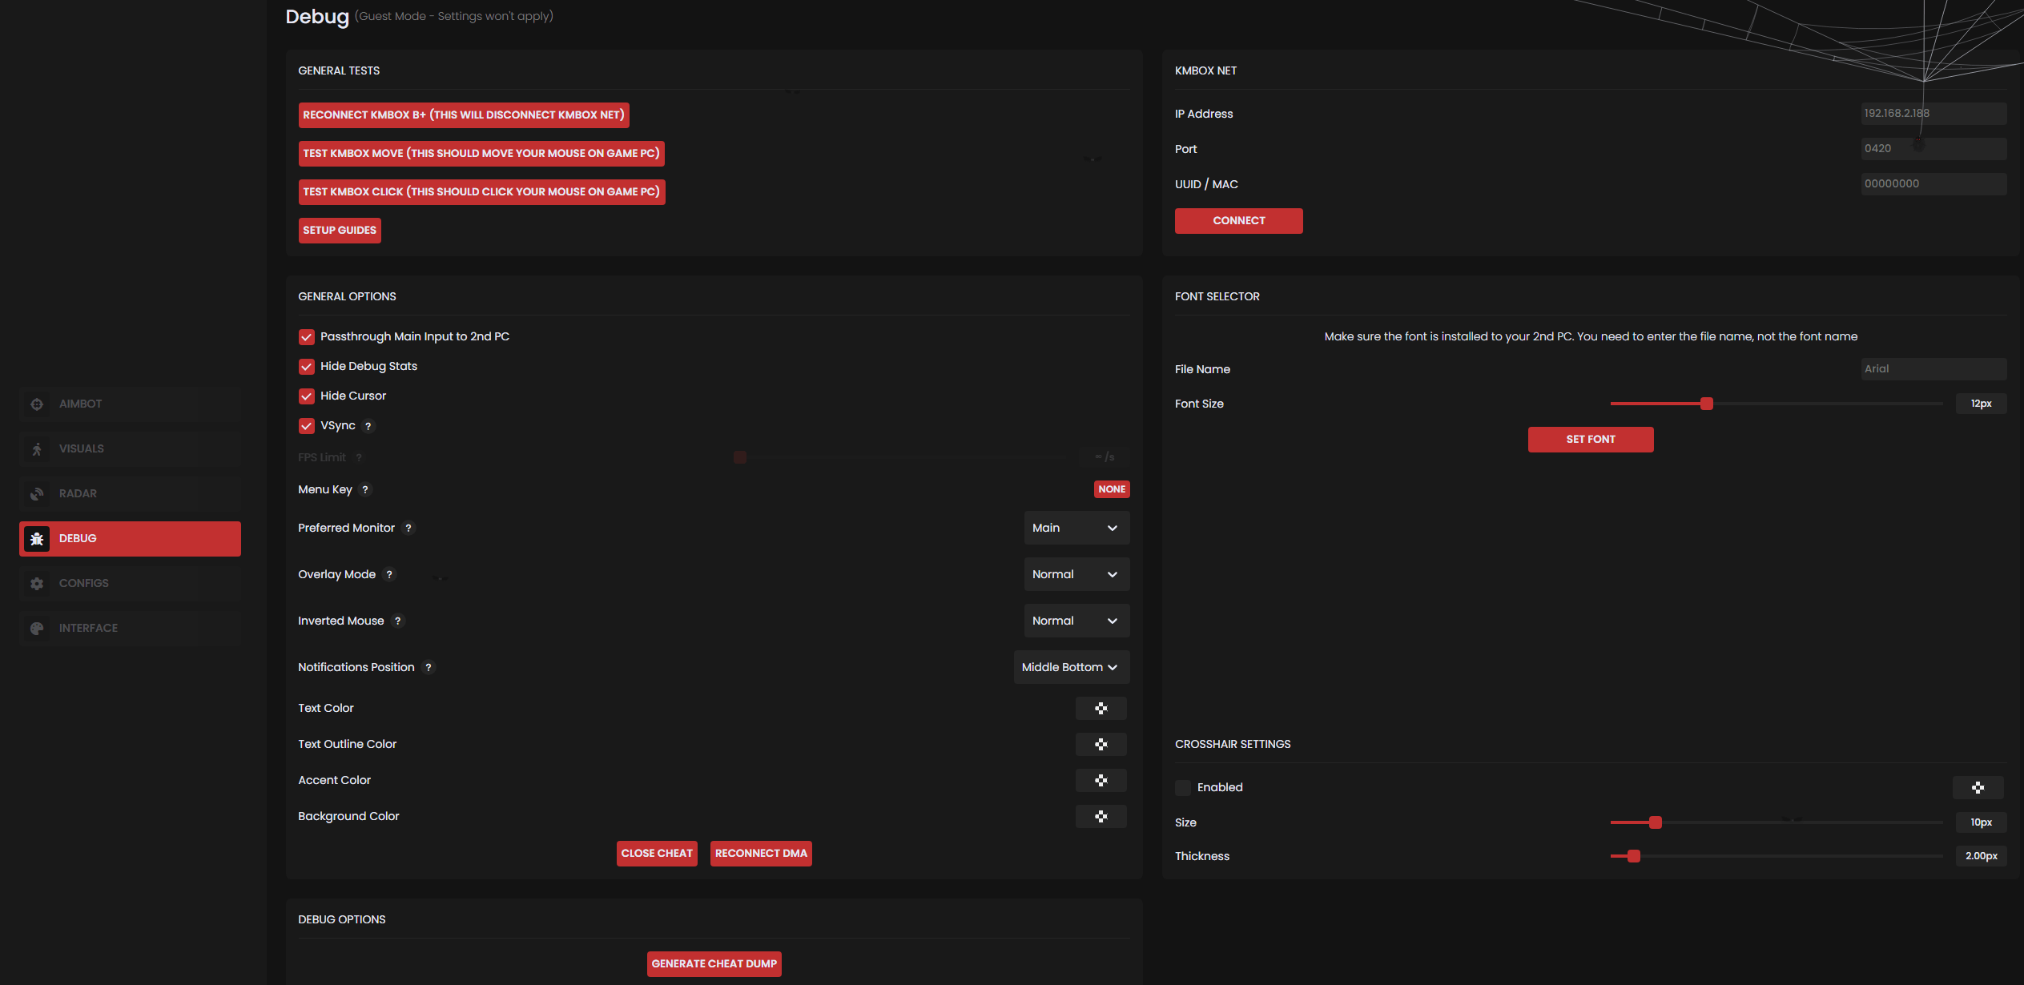The image size is (2024, 985).
Task: Click the Generate Cheat Dump button
Action: (714, 964)
